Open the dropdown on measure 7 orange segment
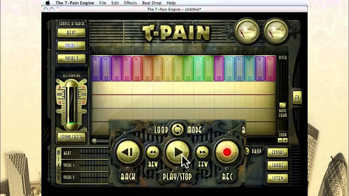349x196 pixels. (157, 59)
